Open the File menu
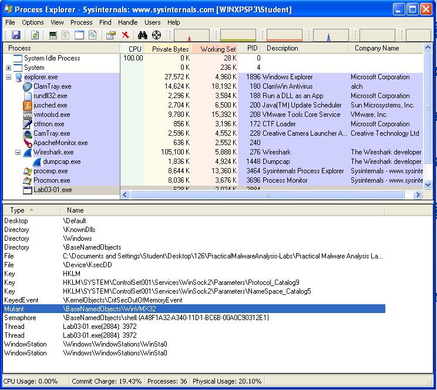Viewport: 437px width, 390px height. [x=10, y=22]
